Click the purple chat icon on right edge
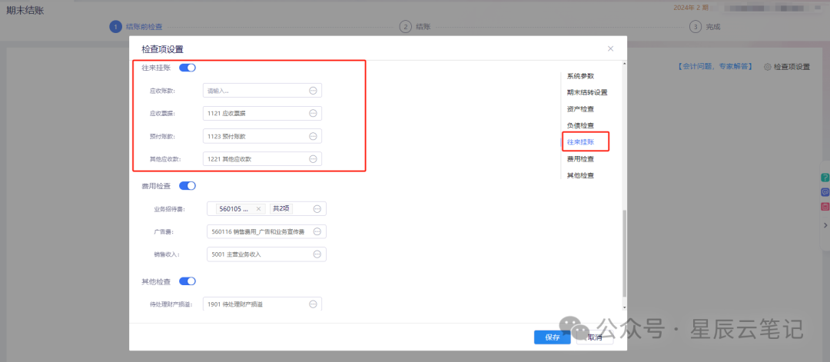Screen dimensions: 830x362 pyautogui.click(x=825, y=192)
